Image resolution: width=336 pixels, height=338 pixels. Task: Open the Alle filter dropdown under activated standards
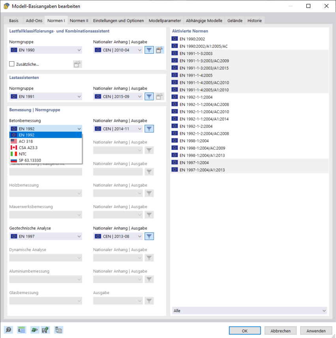(x=250, y=311)
